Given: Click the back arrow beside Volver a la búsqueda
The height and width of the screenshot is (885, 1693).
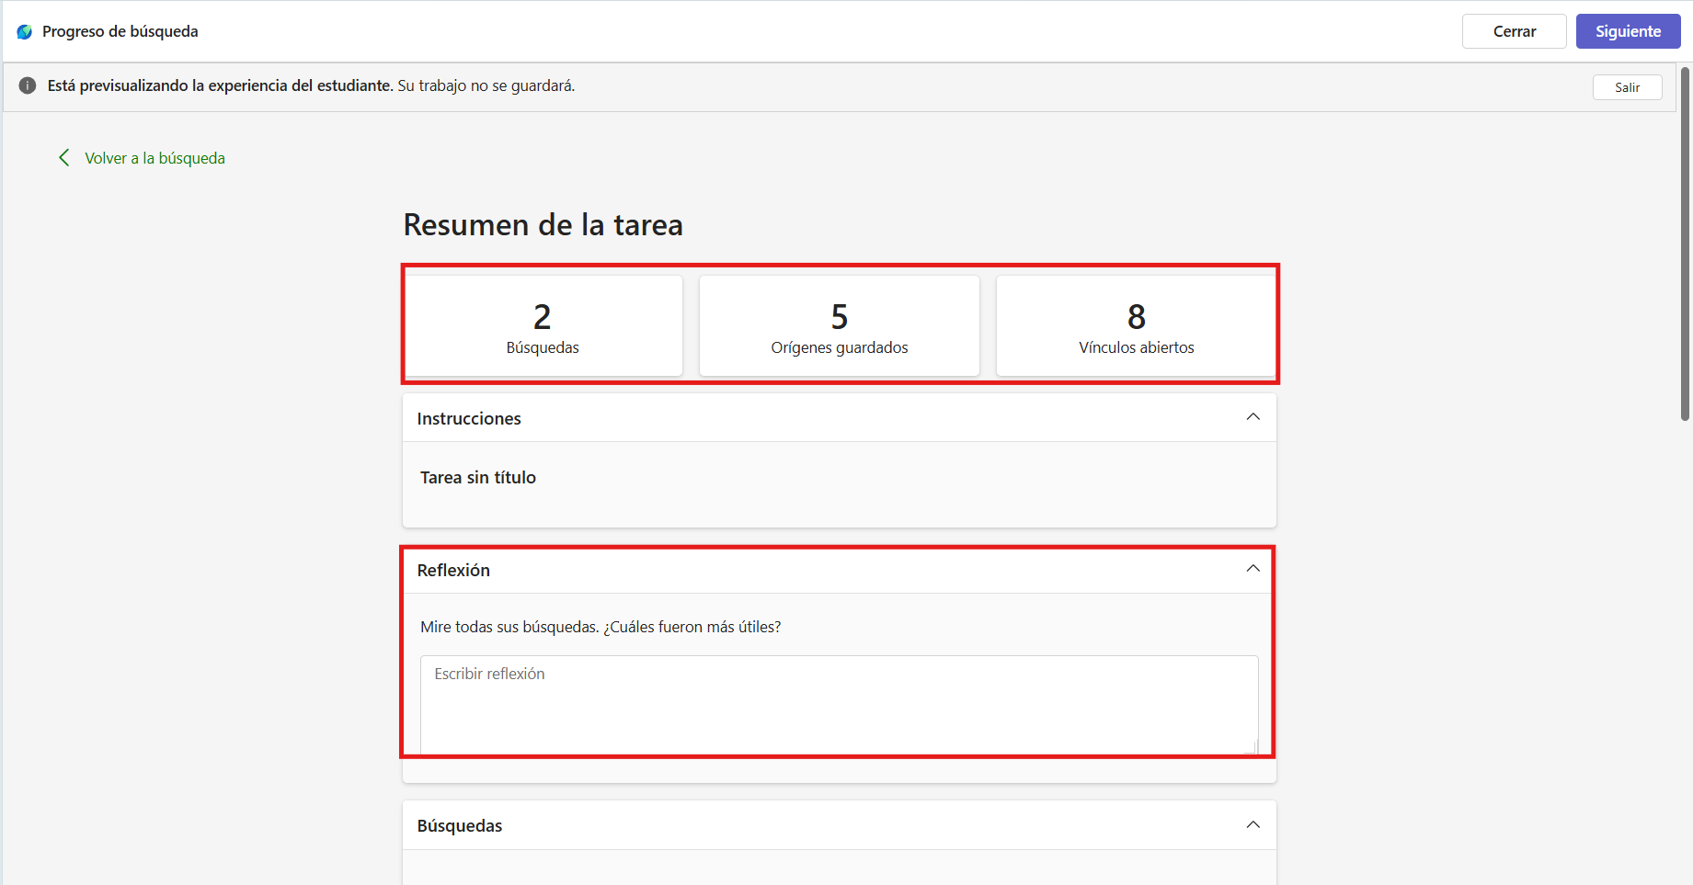Looking at the screenshot, I should [x=63, y=158].
